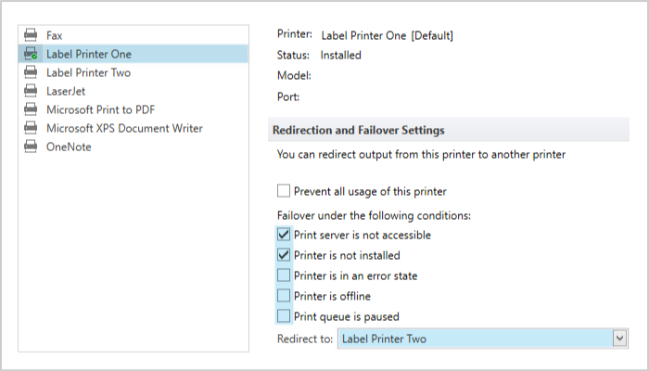The height and width of the screenshot is (371, 649).
Task: Enable Prevent all usage of this printer
Action: [284, 191]
